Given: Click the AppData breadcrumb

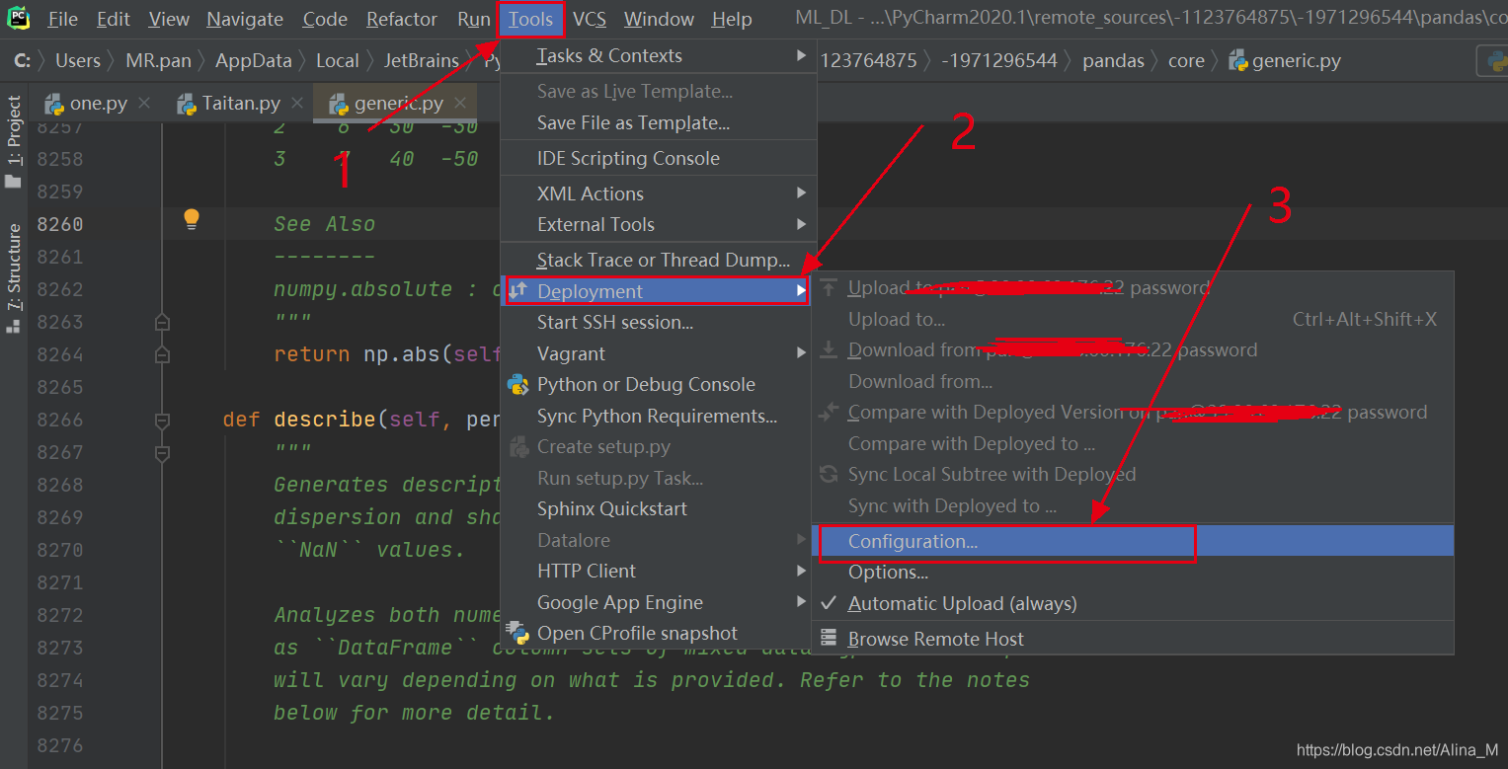Looking at the screenshot, I should point(254,60).
